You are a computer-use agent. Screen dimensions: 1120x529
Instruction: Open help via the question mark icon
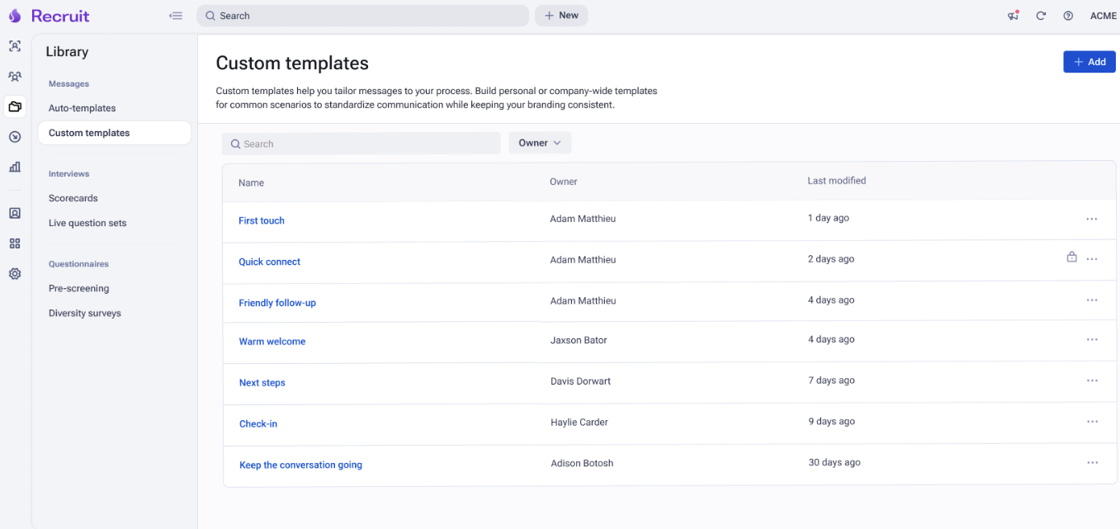point(1068,15)
